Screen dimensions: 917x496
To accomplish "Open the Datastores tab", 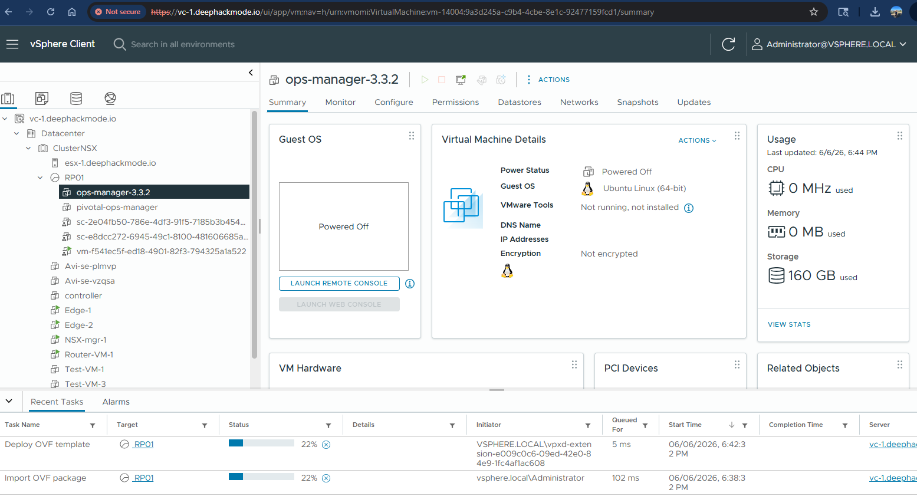I will pyautogui.click(x=520, y=102).
